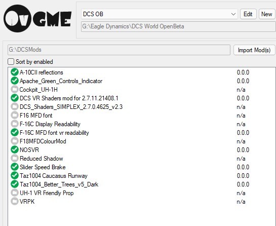Select the Reduced Shadow mod name
Screen dimensions: 276x226
coord(42,159)
